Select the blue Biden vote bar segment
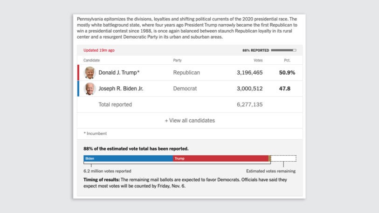The height and width of the screenshot is (213, 379). tap(128, 158)
